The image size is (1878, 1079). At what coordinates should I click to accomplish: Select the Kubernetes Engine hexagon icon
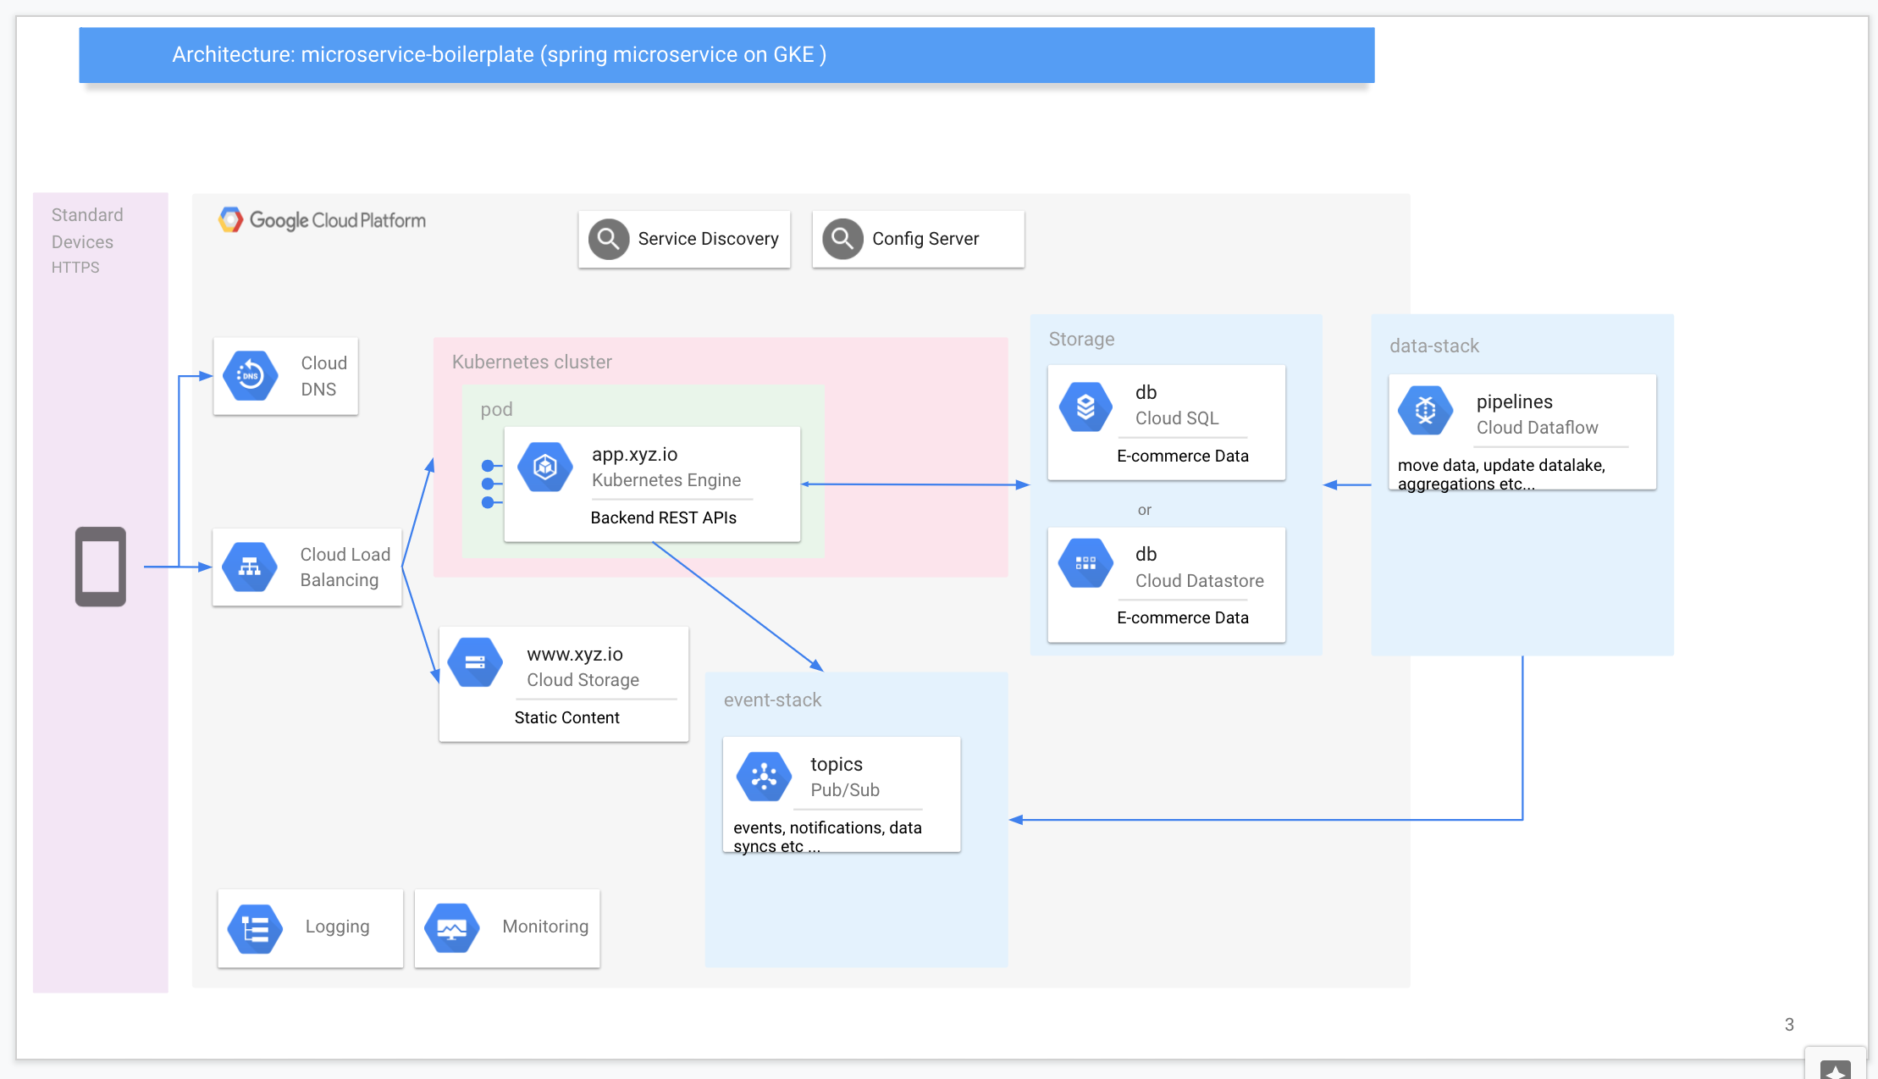(545, 467)
